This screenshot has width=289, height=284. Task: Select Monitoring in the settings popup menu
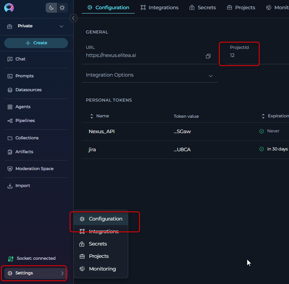[102, 269]
